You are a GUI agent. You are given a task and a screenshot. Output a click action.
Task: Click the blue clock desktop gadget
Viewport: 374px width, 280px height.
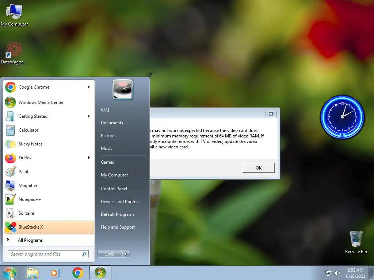pyautogui.click(x=342, y=117)
